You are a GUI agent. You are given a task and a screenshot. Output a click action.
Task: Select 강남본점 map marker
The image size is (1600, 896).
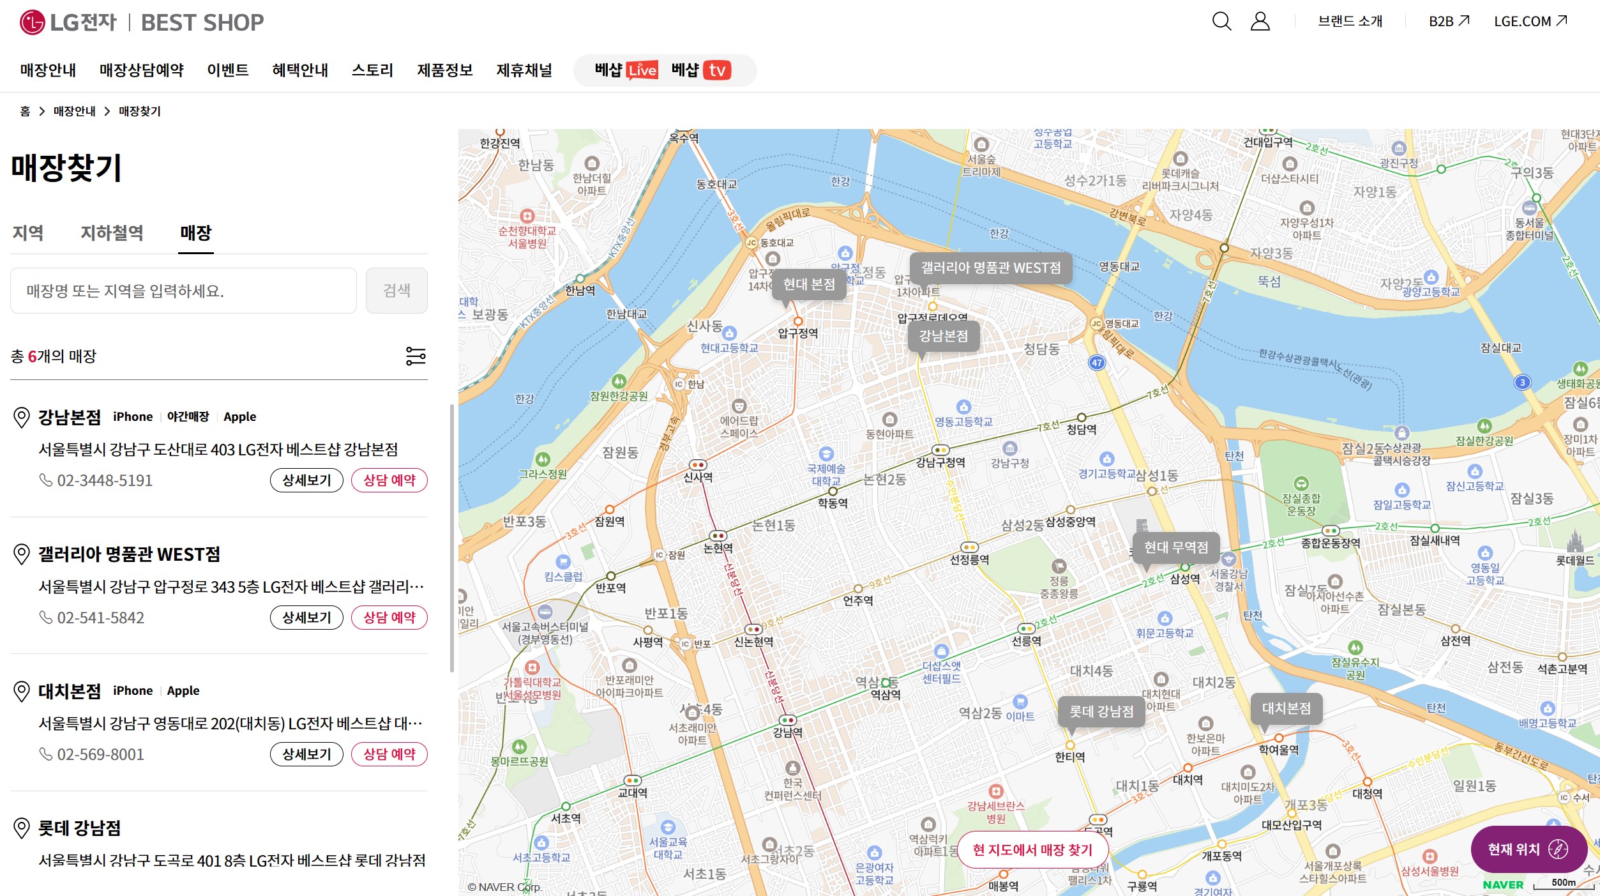943,336
